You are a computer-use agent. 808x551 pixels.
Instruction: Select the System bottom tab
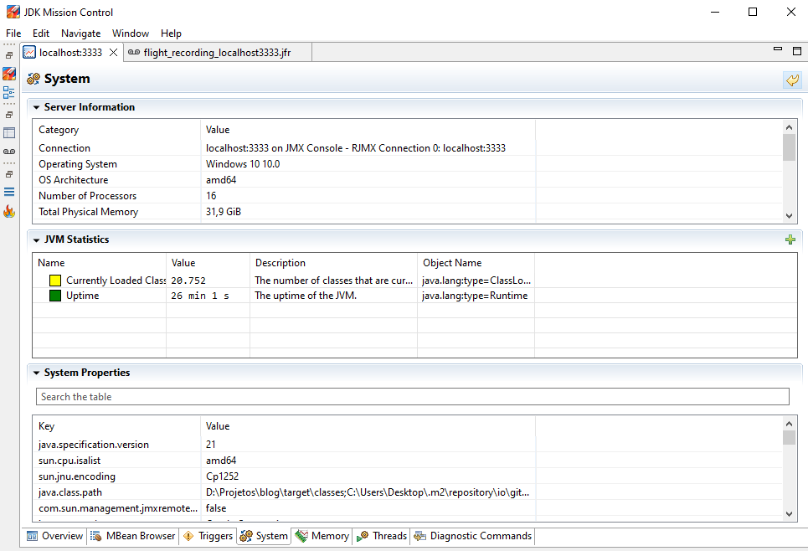point(265,536)
